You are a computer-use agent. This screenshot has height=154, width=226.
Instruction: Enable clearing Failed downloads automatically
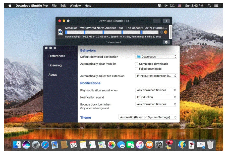(137, 69)
